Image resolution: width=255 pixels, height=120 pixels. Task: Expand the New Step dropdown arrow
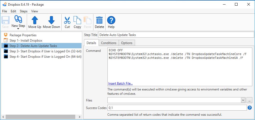click(18, 29)
